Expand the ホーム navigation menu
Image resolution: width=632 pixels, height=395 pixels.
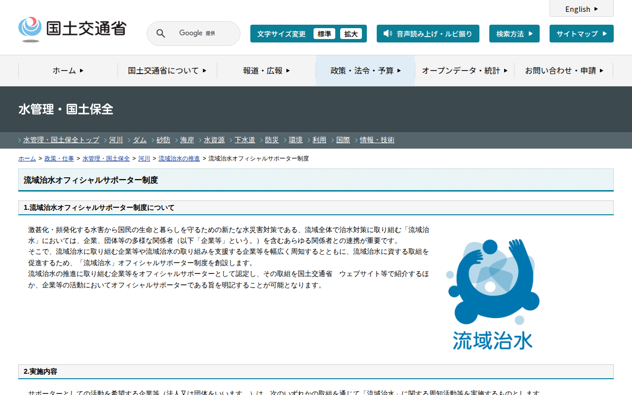(x=68, y=71)
